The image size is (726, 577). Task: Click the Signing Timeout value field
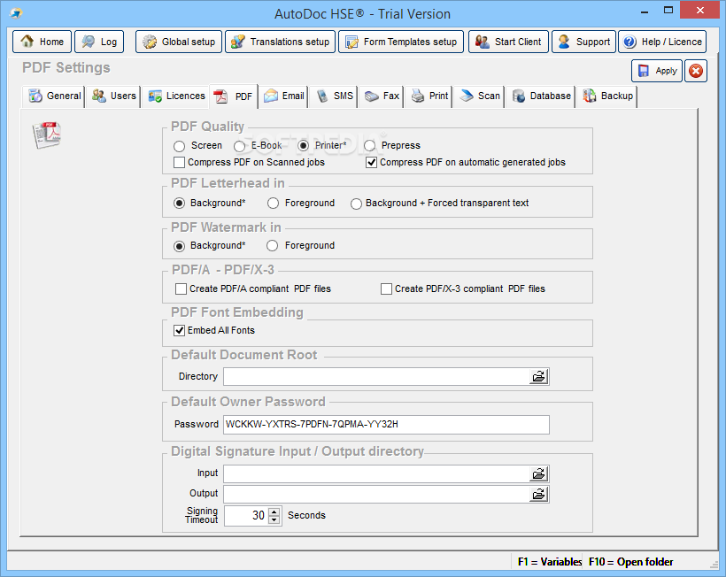tap(246, 515)
